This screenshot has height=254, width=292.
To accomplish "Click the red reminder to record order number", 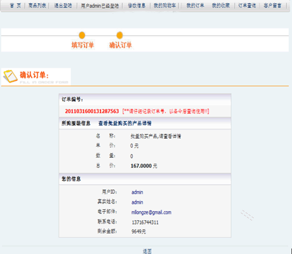I will click(x=166, y=111).
